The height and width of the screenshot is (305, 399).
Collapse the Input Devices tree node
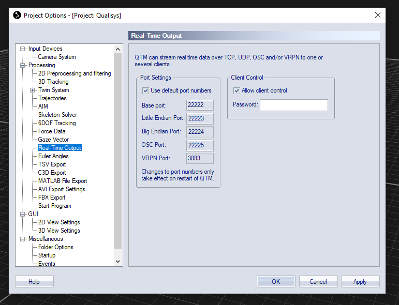tap(23, 49)
